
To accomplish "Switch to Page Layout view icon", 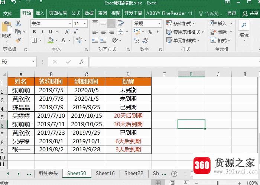I will (172, 183).
